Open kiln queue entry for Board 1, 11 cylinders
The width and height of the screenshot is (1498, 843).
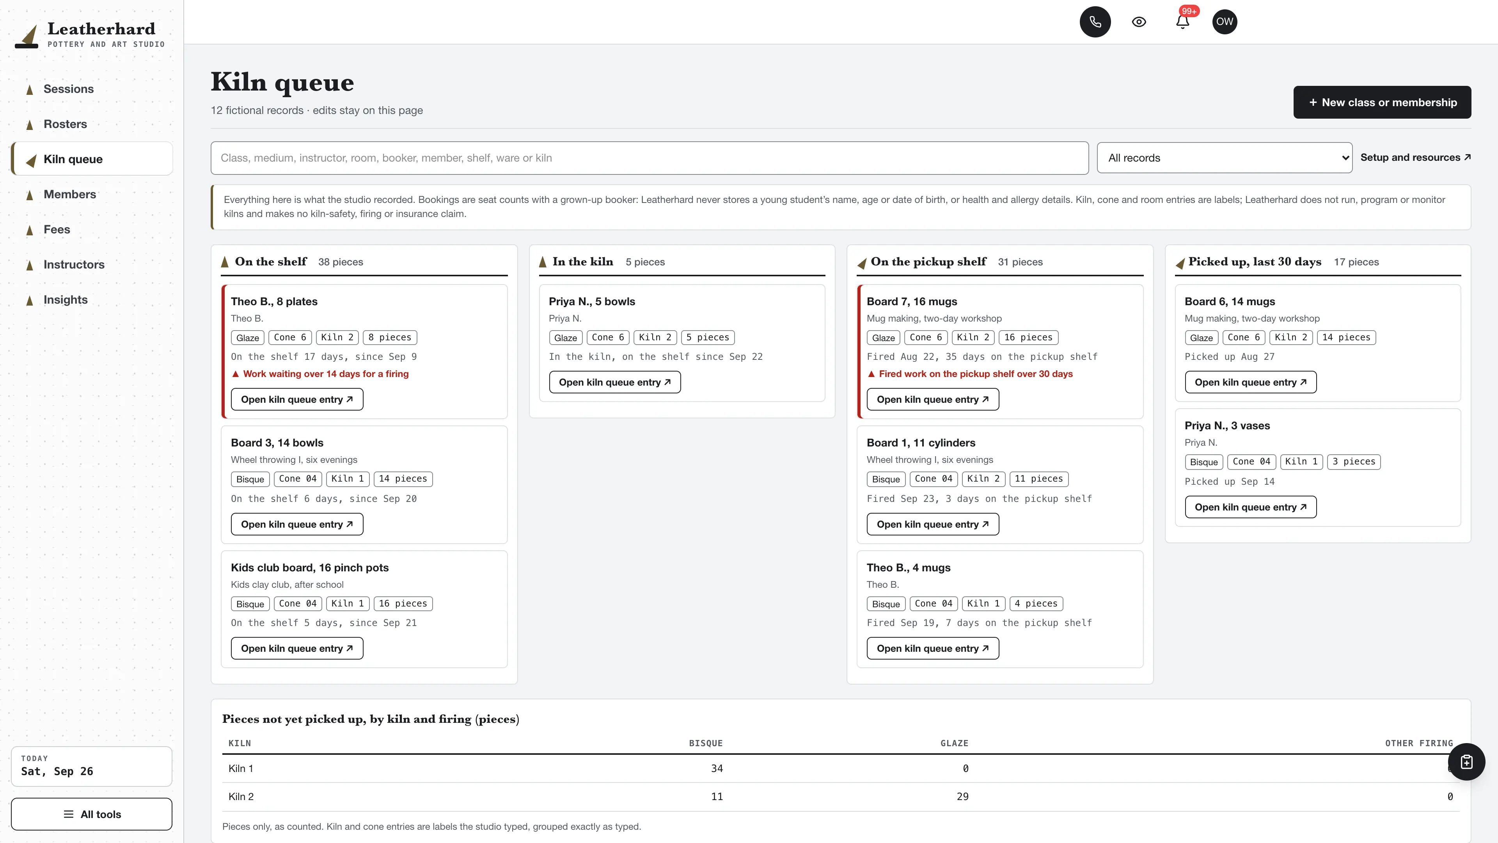[x=933, y=524]
